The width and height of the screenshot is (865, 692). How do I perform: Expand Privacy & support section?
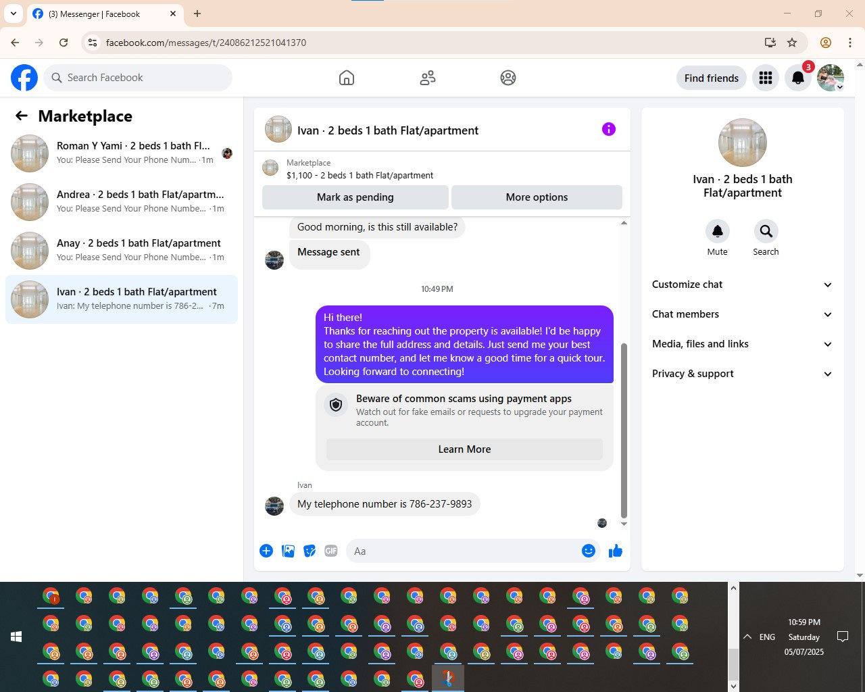pos(742,374)
